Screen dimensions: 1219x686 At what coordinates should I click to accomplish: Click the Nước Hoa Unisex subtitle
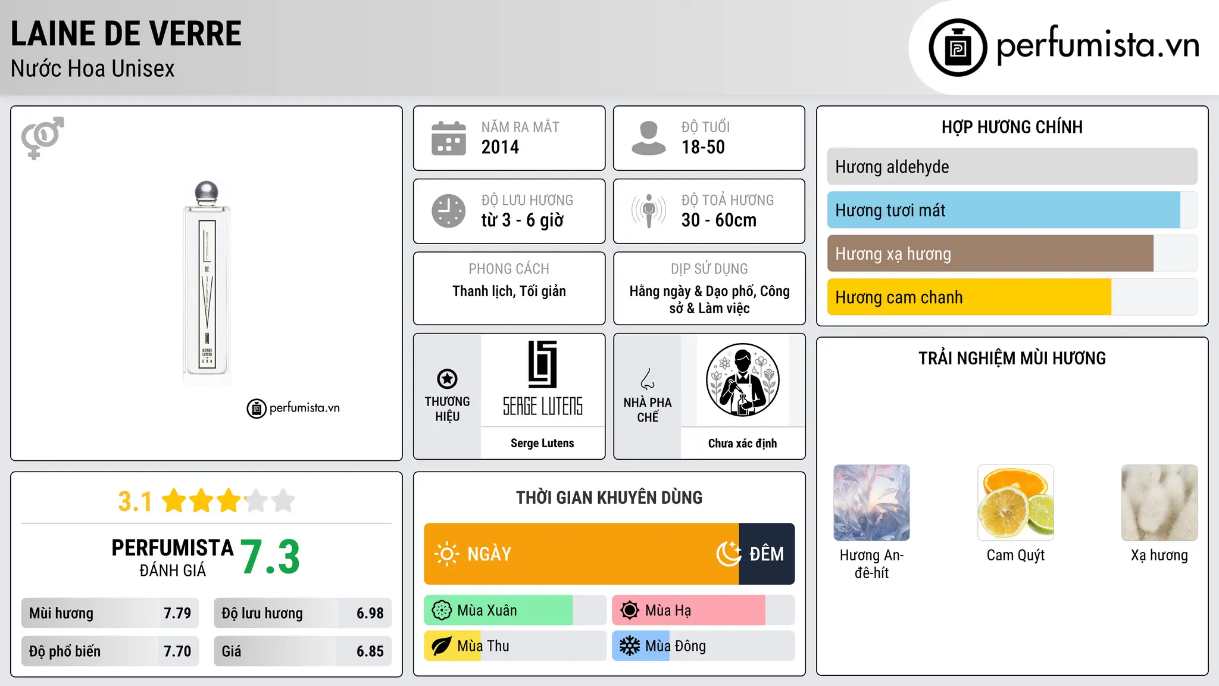pos(93,69)
